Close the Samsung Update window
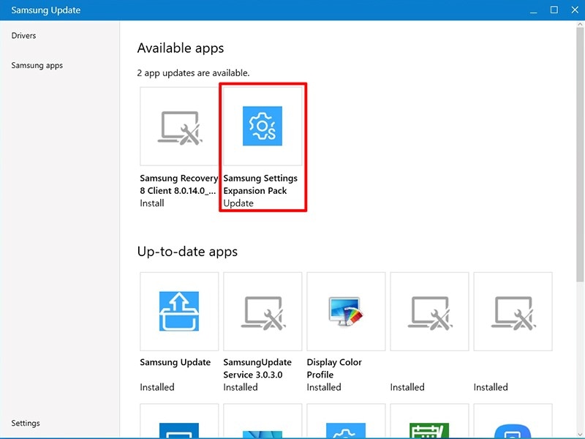This screenshot has height=439, width=585. click(x=575, y=10)
